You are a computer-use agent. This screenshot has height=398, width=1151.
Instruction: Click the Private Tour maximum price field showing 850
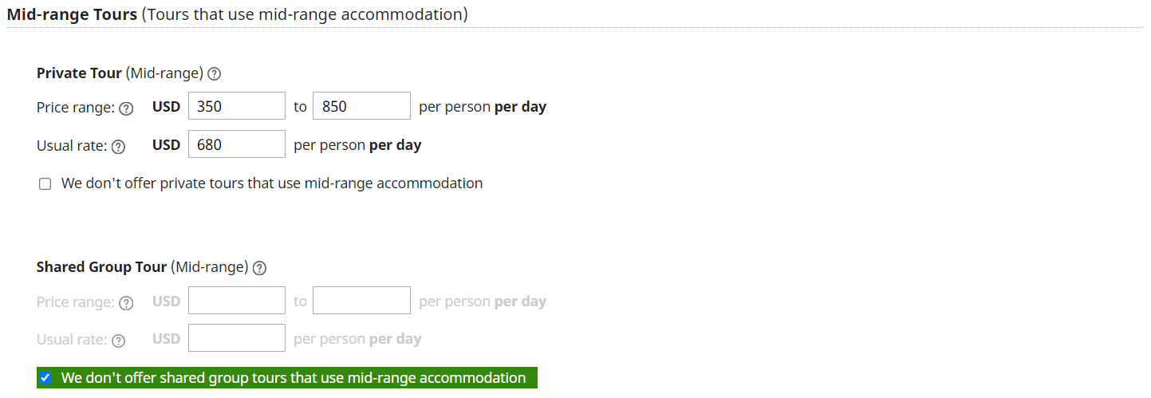tap(361, 106)
